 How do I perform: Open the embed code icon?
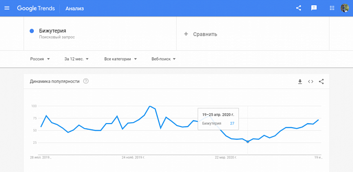point(311,82)
